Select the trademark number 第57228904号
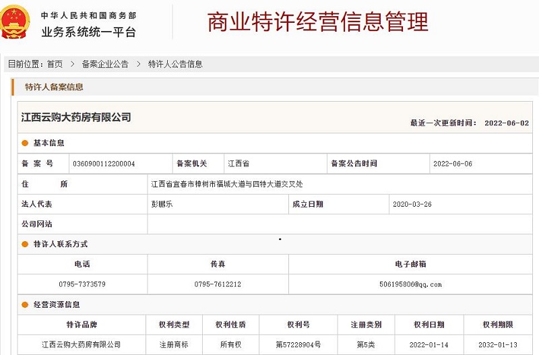 tap(298, 344)
